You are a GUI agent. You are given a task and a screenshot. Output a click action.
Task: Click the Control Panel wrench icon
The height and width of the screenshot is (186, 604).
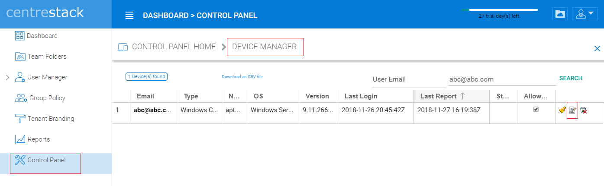point(20,160)
